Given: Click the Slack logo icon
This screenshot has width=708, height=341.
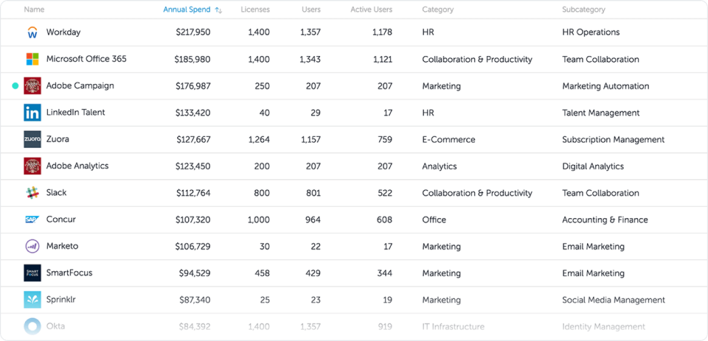Looking at the screenshot, I should (x=32, y=193).
